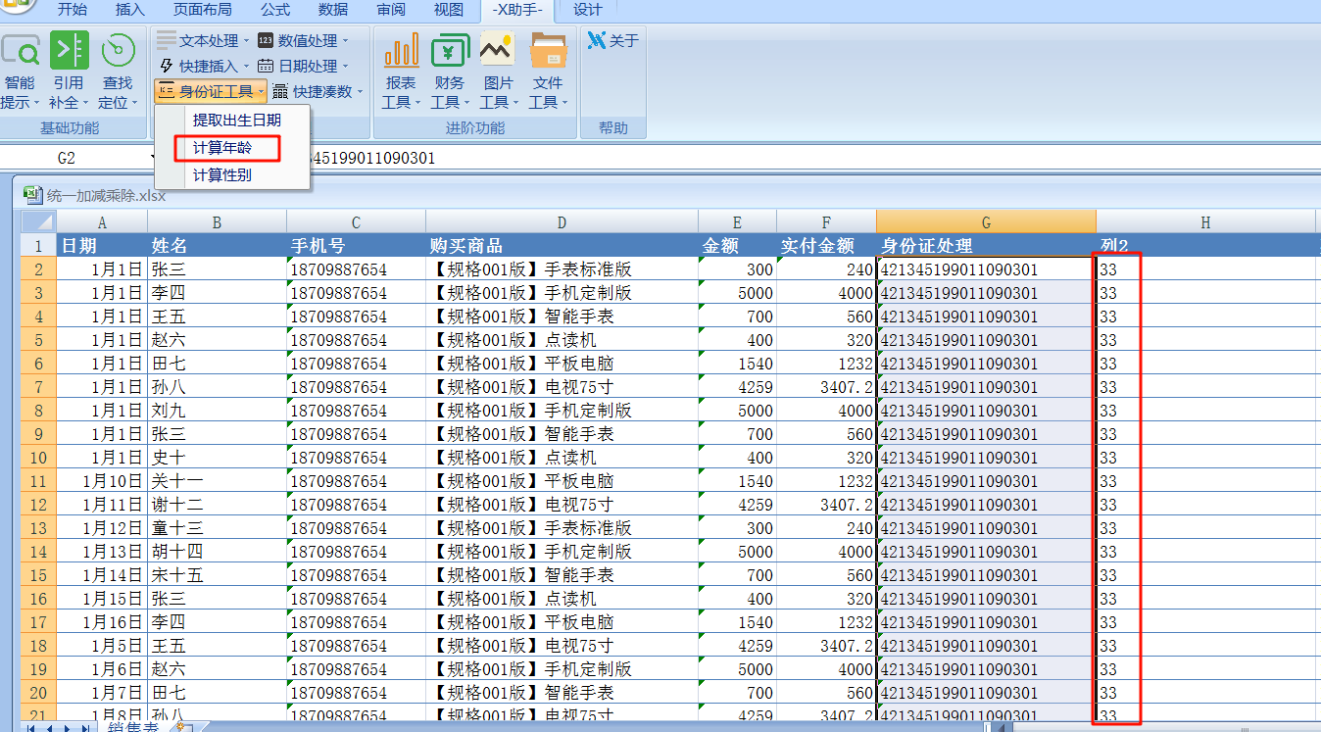Select column C header
Viewport: 1321px width, 732px height.
pyautogui.click(x=356, y=222)
